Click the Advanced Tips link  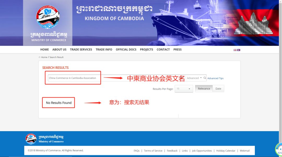(x=216, y=78)
